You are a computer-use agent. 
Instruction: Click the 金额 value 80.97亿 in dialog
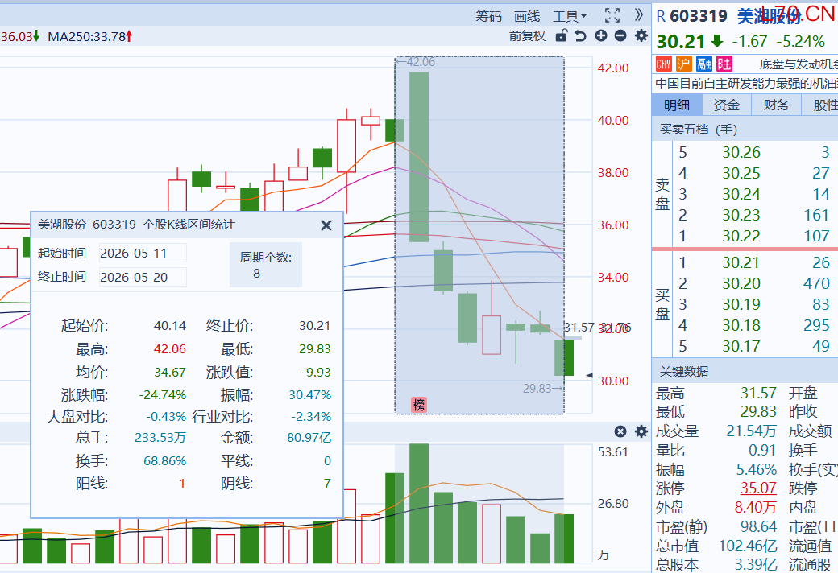tap(309, 438)
